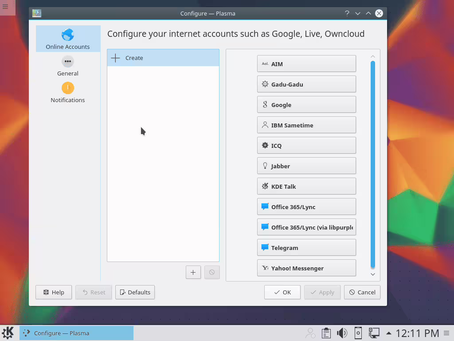Confirm with the OK button
454x341 pixels.
pos(282,292)
